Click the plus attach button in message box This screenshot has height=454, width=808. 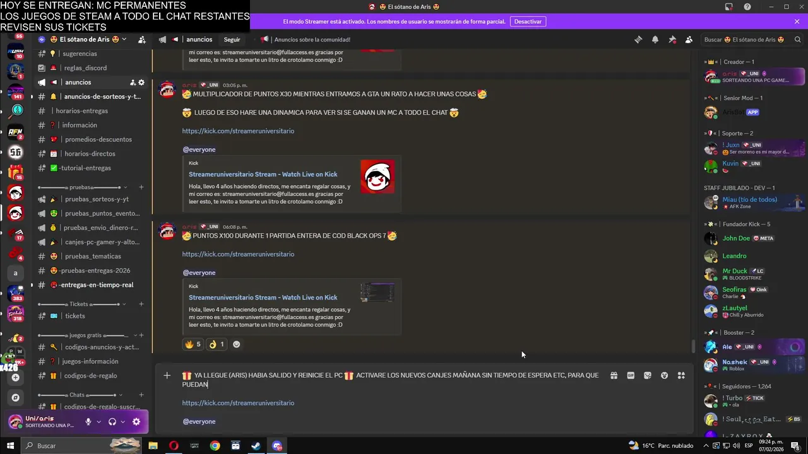(x=167, y=375)
